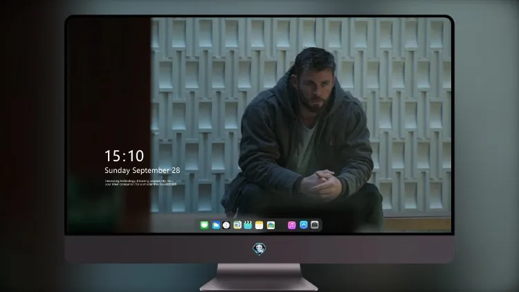Open the Clock app in dock

tap(226, 225)
